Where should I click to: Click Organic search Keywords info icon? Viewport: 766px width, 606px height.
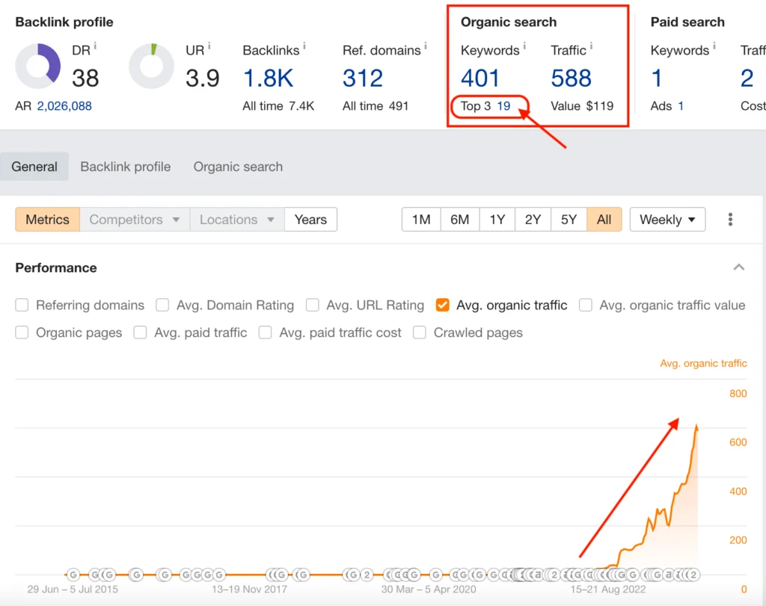pyautogui.click(x=524, y=46)
